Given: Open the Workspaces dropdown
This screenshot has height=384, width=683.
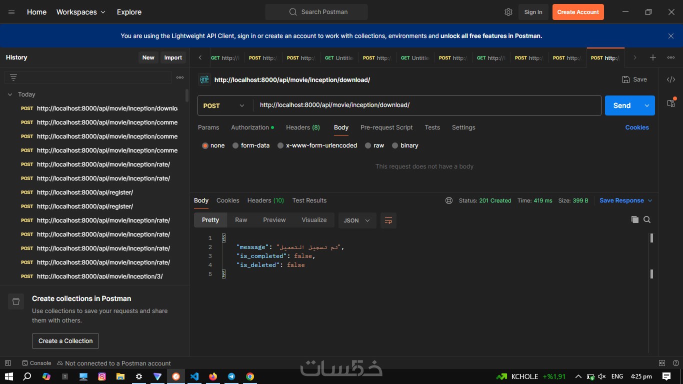Looking at the screenshot, I should click(81, 12).
